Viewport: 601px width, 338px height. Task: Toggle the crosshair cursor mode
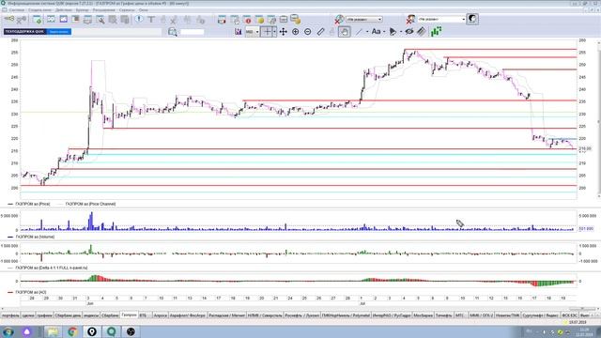267,32
